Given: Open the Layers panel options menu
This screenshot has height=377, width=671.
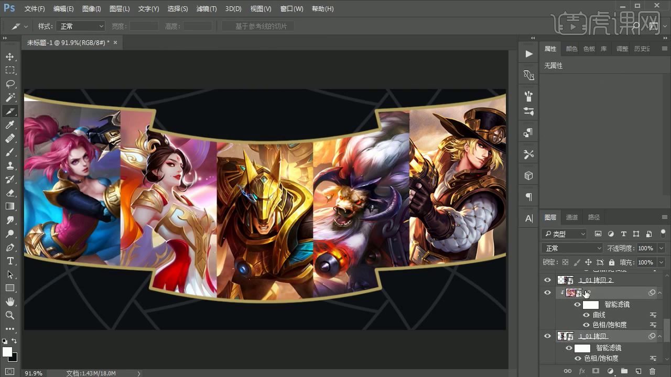Looking at the screenshot, I should [x=665, y=217].
